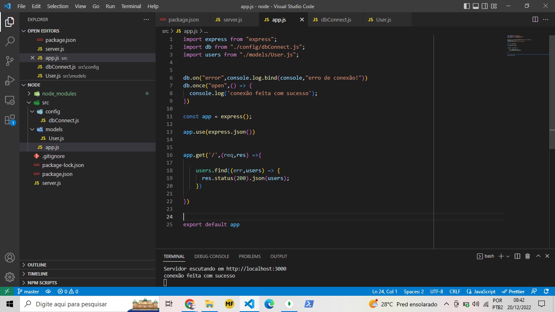Image resolution: width=555 pixels, height=312 pixels.
Task: Close the app.js editor tab
Action: pyautogui.click(x=302, y=19)
